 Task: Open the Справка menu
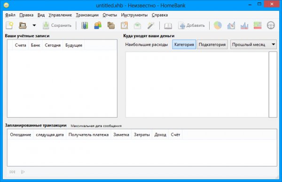160,15
